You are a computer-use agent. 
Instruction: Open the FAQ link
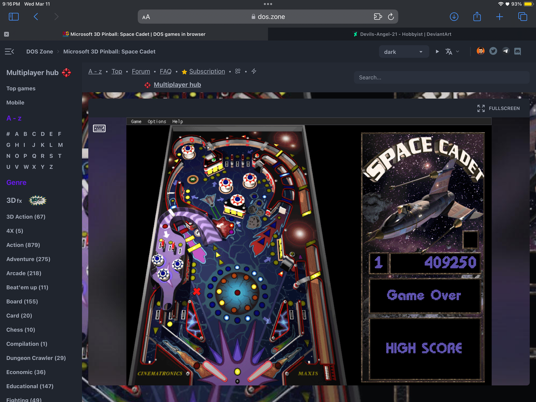point(165,72)
